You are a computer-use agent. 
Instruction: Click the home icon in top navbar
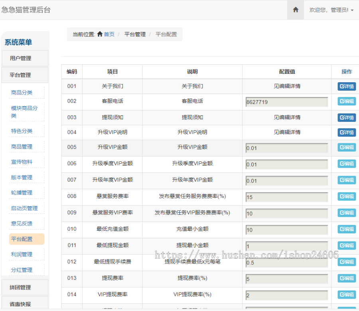296,10
